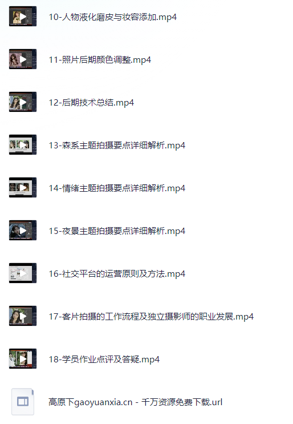Open 17-客片拍摄的工作流程 video file name

tap(151, 316)
